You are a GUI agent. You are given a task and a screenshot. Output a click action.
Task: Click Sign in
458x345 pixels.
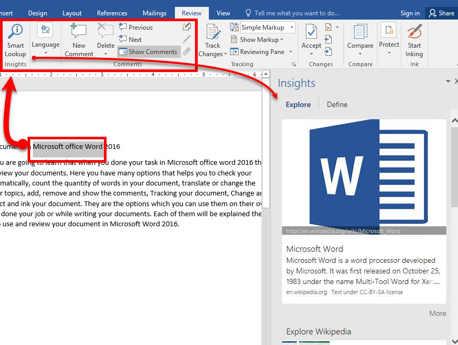click(x=410, y=13)
